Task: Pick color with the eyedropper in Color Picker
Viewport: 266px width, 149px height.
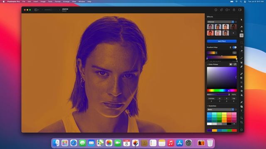Action: [235, 65]
